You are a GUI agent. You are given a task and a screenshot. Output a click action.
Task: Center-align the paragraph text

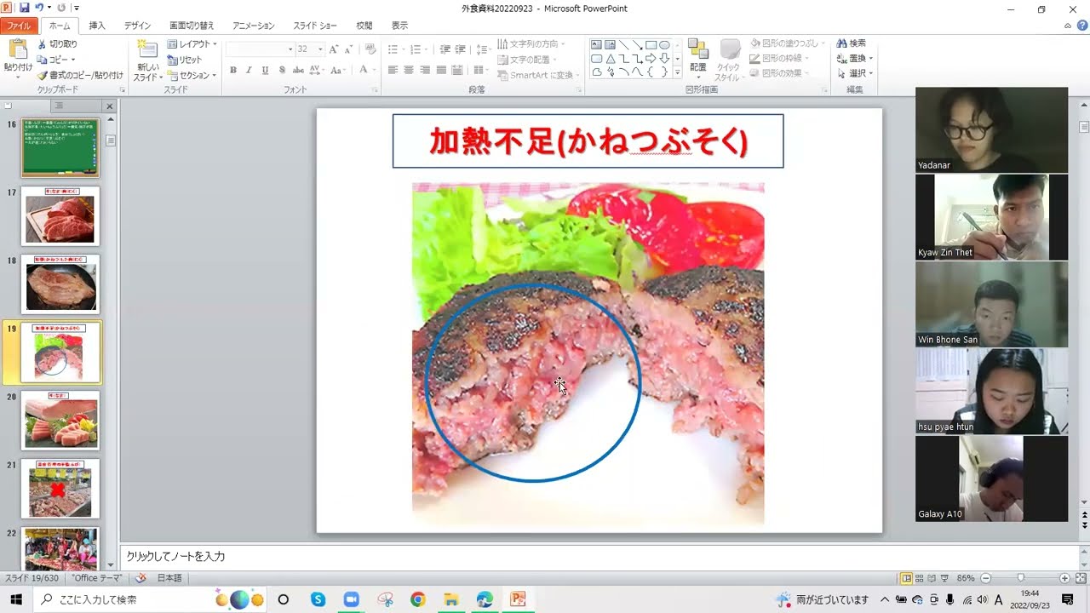pyautogui.click(x=409, y=70)
